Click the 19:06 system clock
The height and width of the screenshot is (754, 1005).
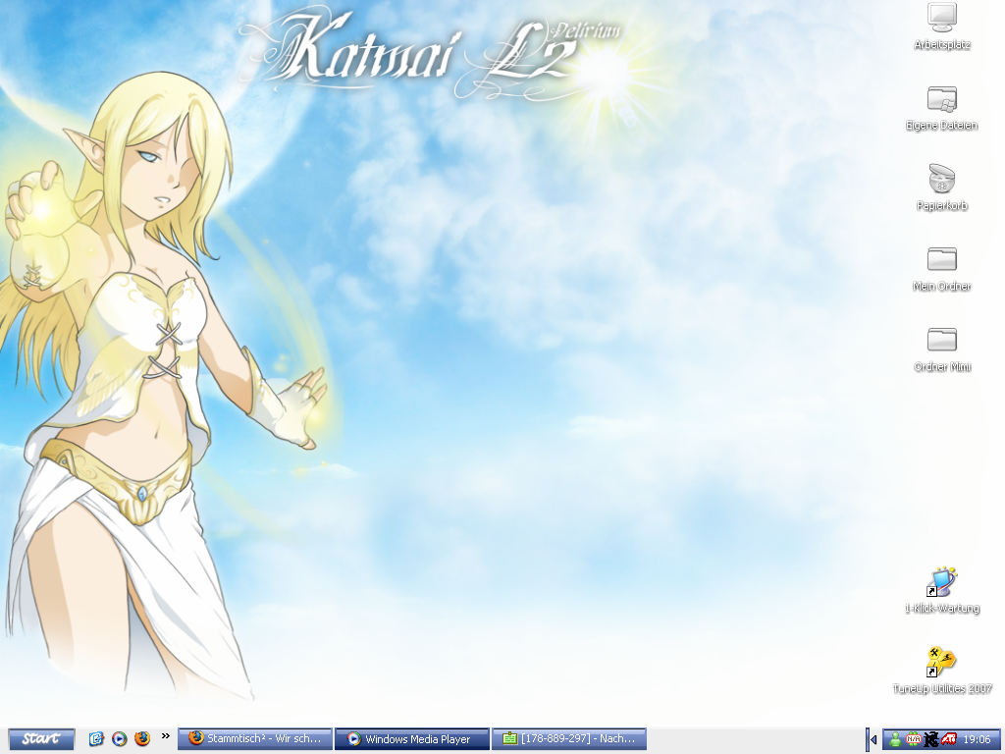[976, 739]
